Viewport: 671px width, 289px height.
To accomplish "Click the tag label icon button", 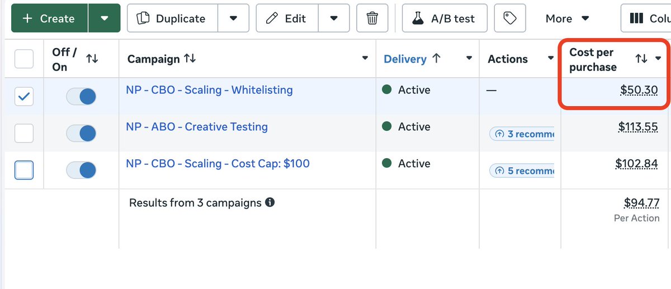I will tap(509, 18).
